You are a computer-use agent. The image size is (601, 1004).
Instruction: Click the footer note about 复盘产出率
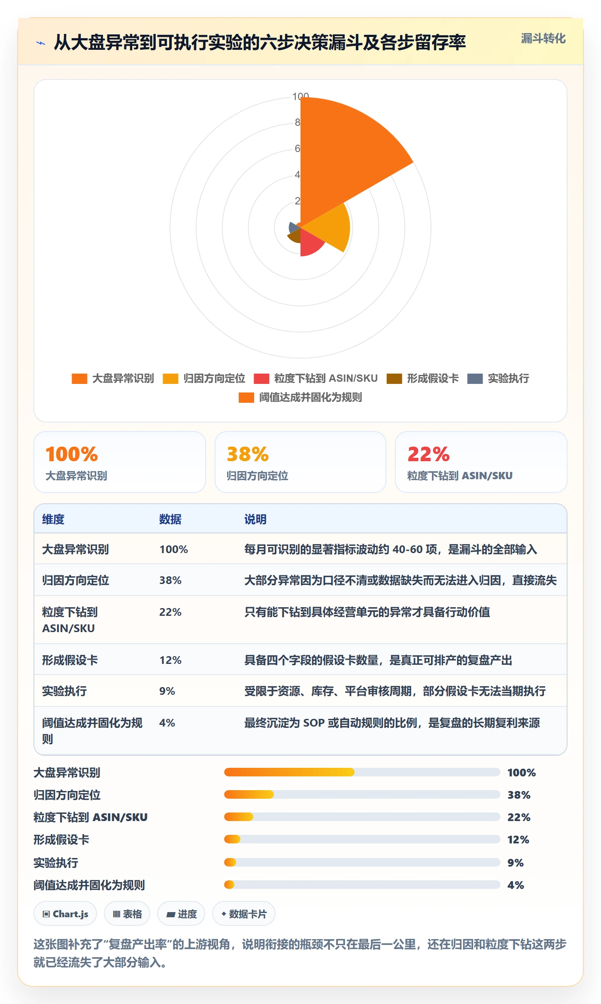300,953
